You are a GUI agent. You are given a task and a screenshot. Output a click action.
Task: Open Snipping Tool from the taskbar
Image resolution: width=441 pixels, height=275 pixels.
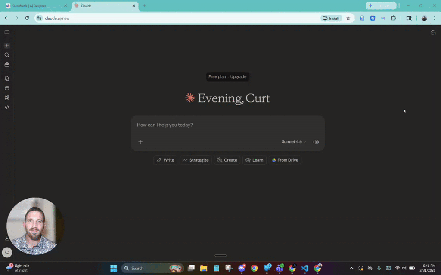pyautogui.click(x=229, y=268)
